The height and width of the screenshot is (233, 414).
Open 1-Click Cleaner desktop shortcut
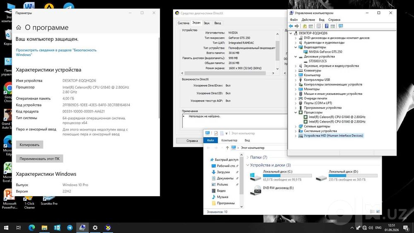pos(29,203)
